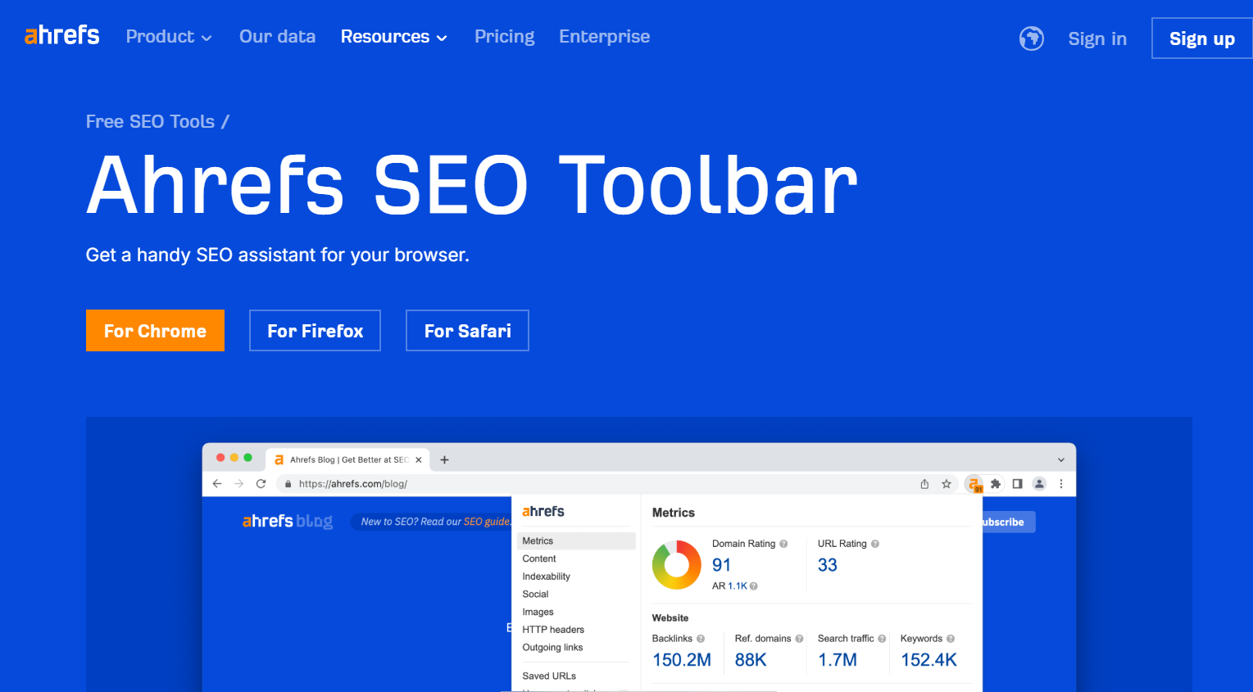Select Metrics in toolbar sidebar
This screenshot has height=692, width=1253.
click(576, 541)
